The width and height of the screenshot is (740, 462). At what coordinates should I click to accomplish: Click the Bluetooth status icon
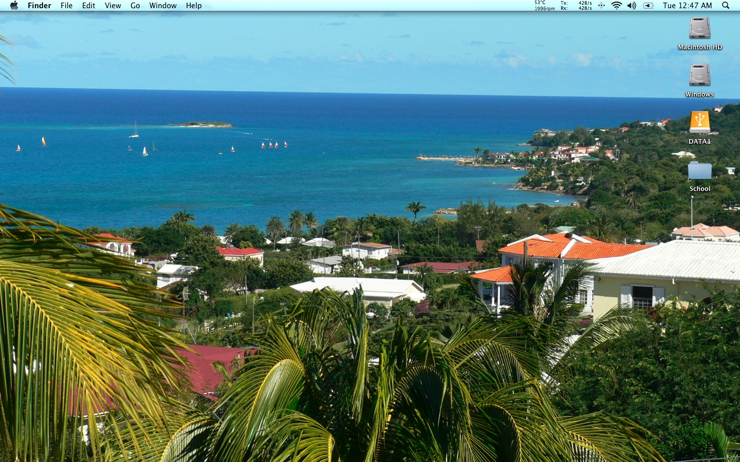click(x=601, y=6)
